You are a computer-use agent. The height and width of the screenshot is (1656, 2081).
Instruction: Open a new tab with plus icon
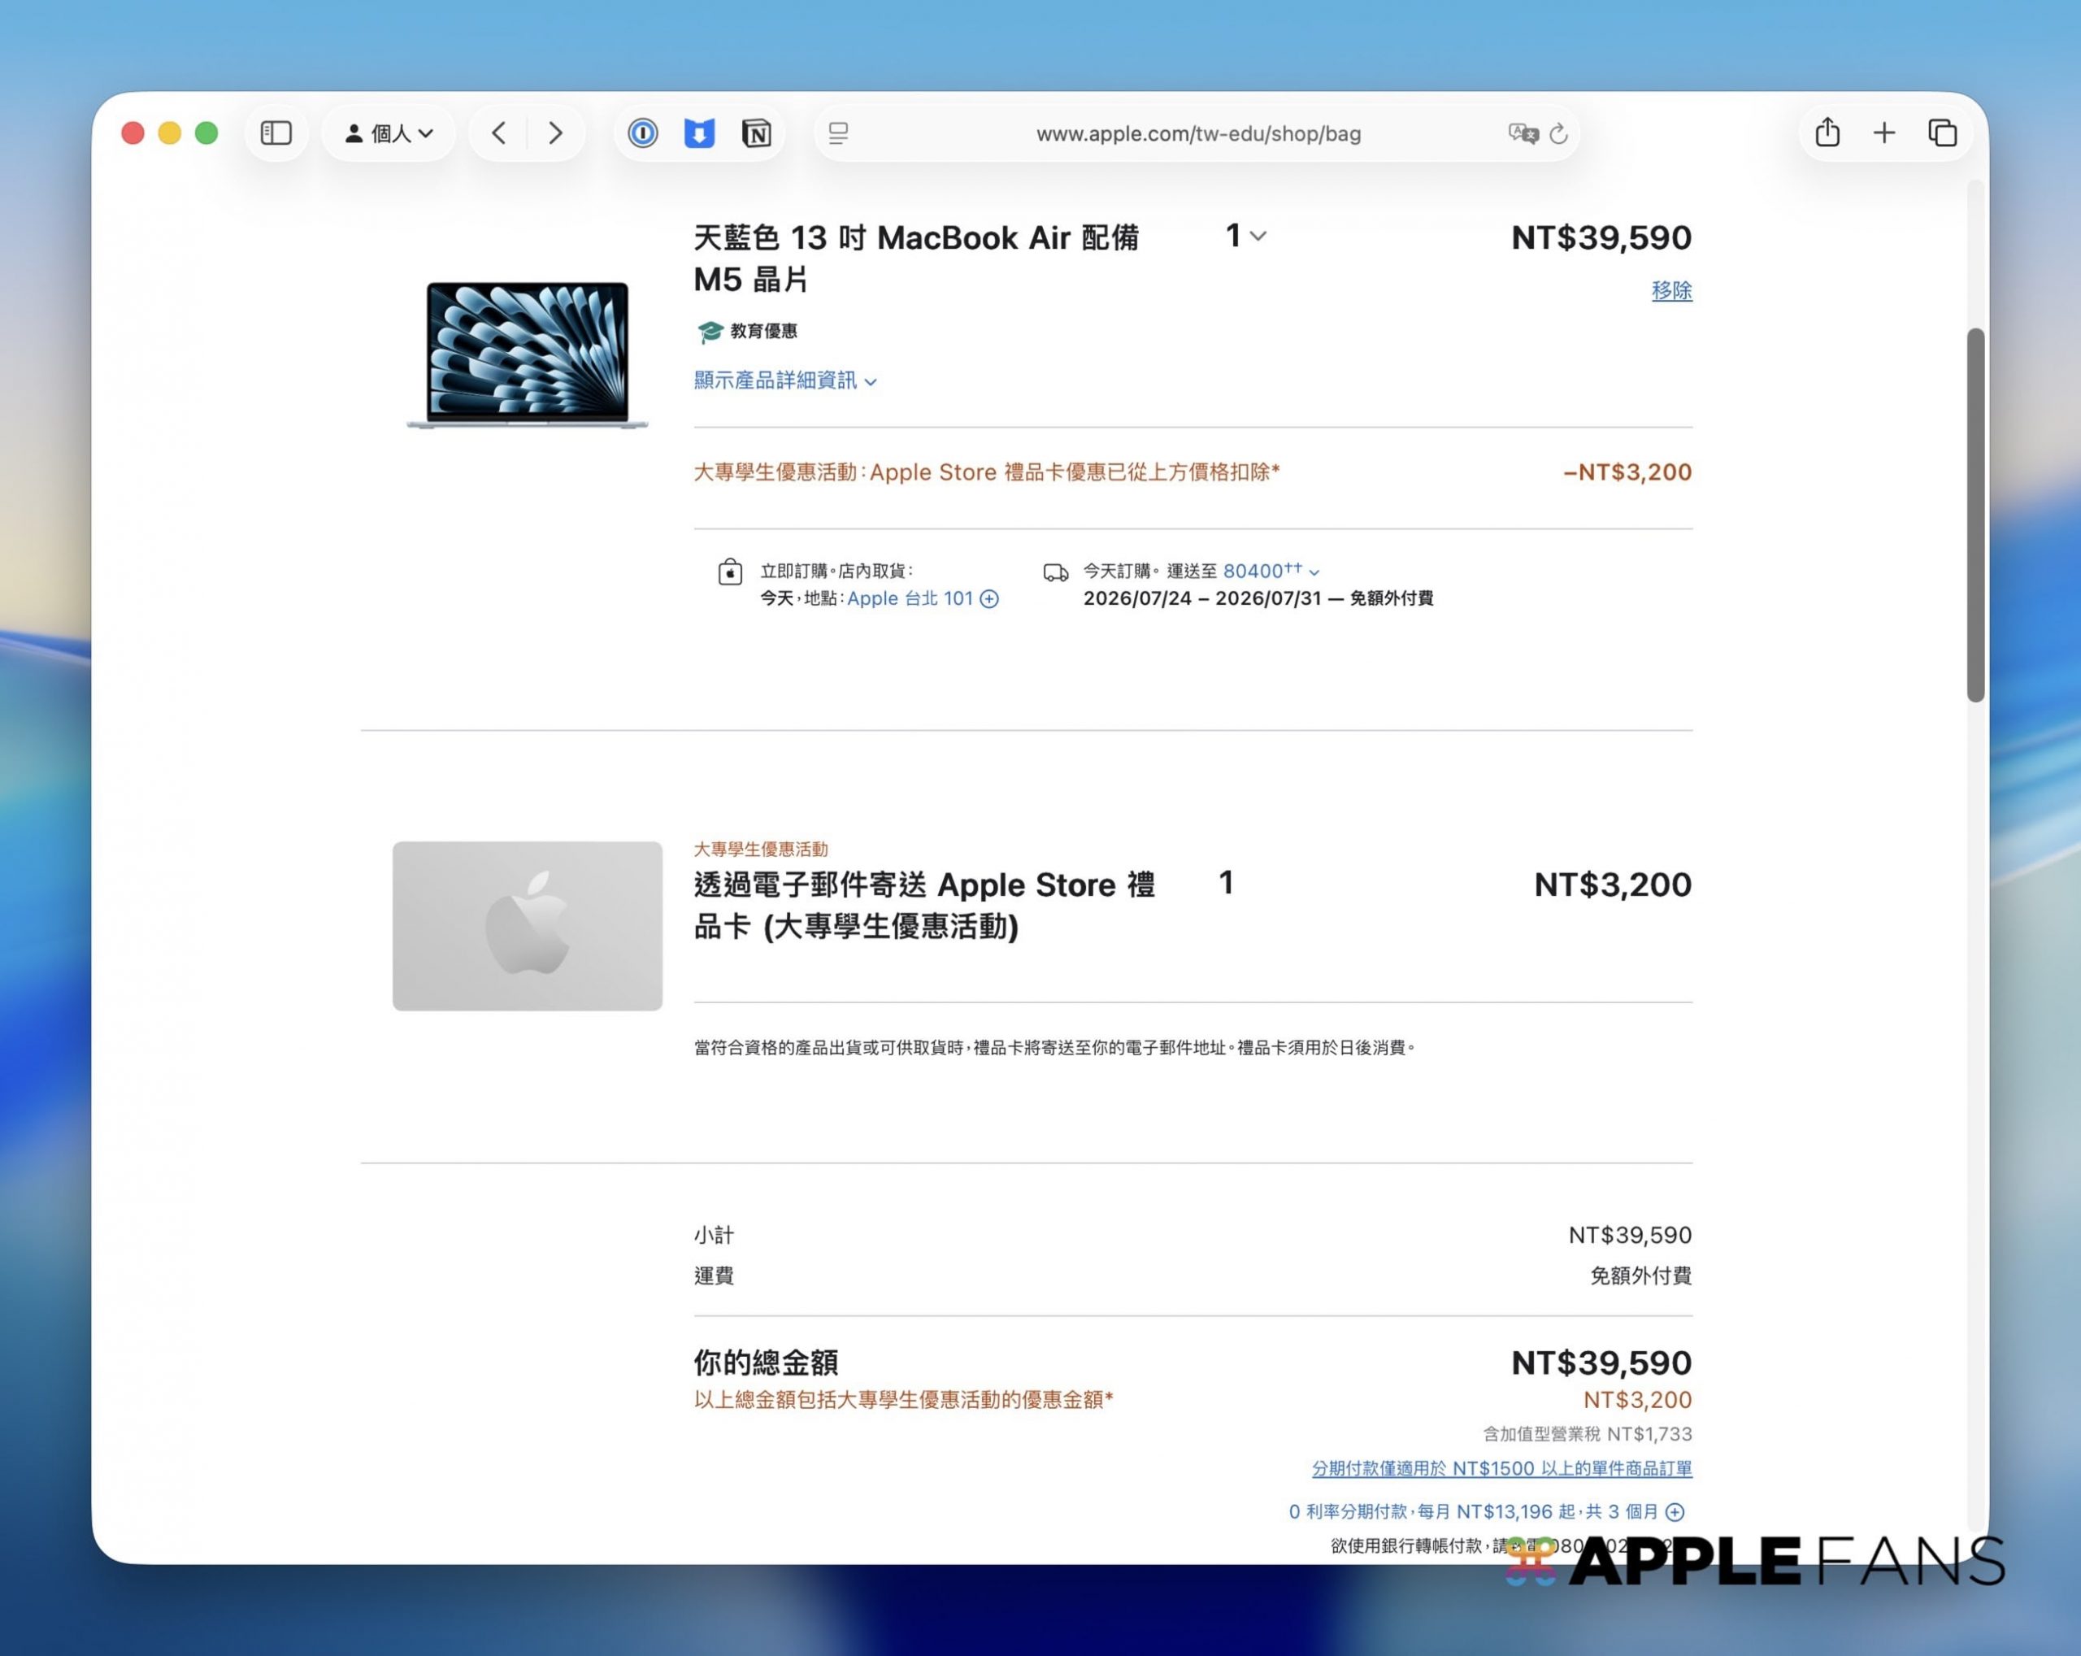(1884, 133)
